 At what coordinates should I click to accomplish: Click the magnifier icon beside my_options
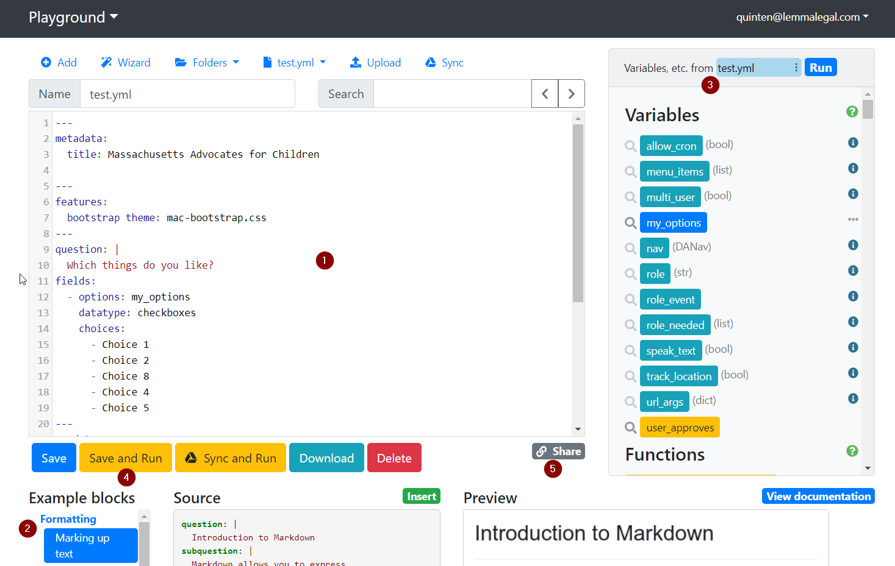[x=630, y=223]
